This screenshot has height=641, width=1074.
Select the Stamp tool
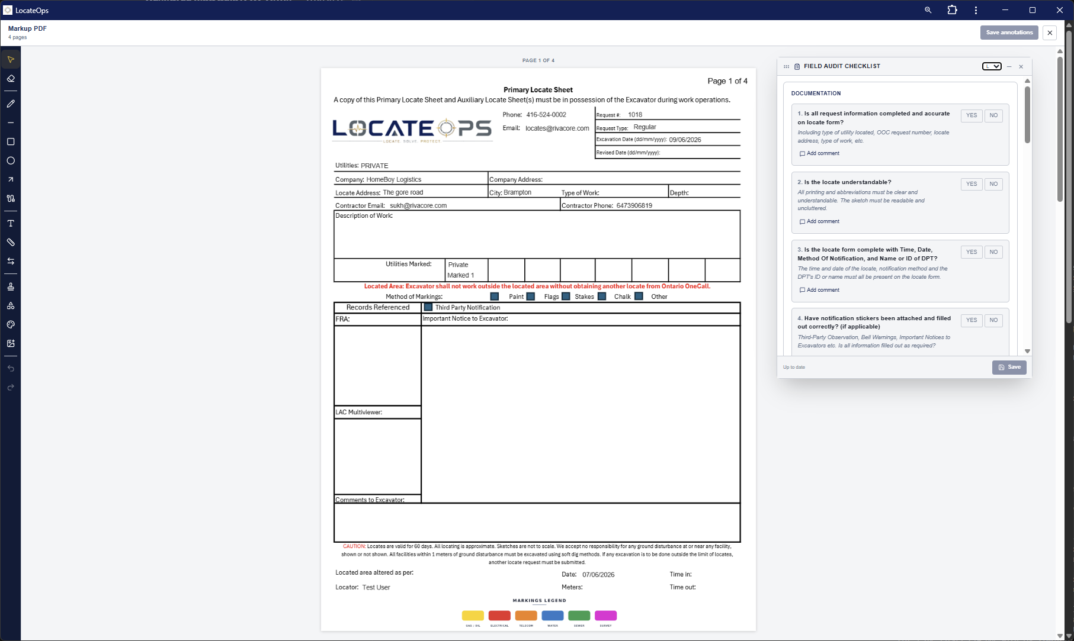[x=11, y=286]
